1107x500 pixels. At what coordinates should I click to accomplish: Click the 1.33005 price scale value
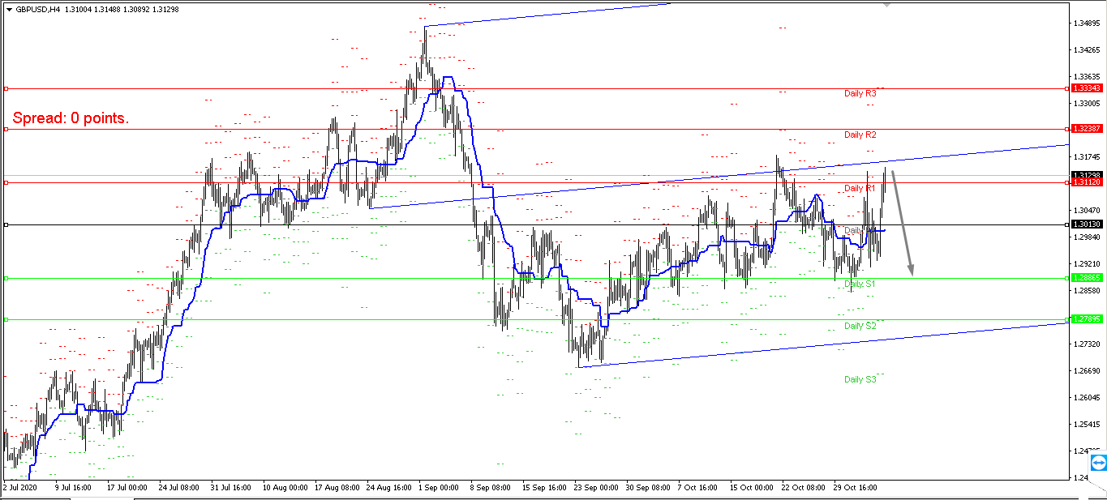[x=1086, y=104]
